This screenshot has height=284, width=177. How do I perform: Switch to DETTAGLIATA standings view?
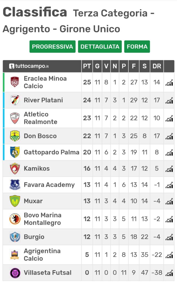click(x=100, y=47)
